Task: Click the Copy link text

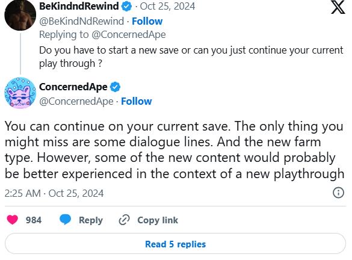Action: 158,220
